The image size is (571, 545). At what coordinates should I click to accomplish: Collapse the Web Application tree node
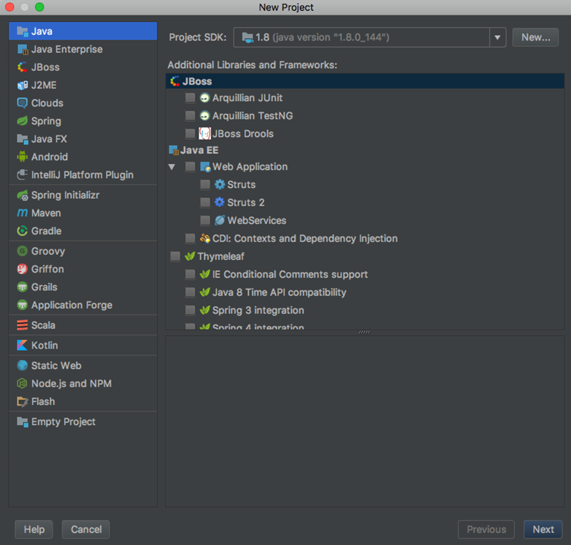pyautogui.click(x=172, y=167)
